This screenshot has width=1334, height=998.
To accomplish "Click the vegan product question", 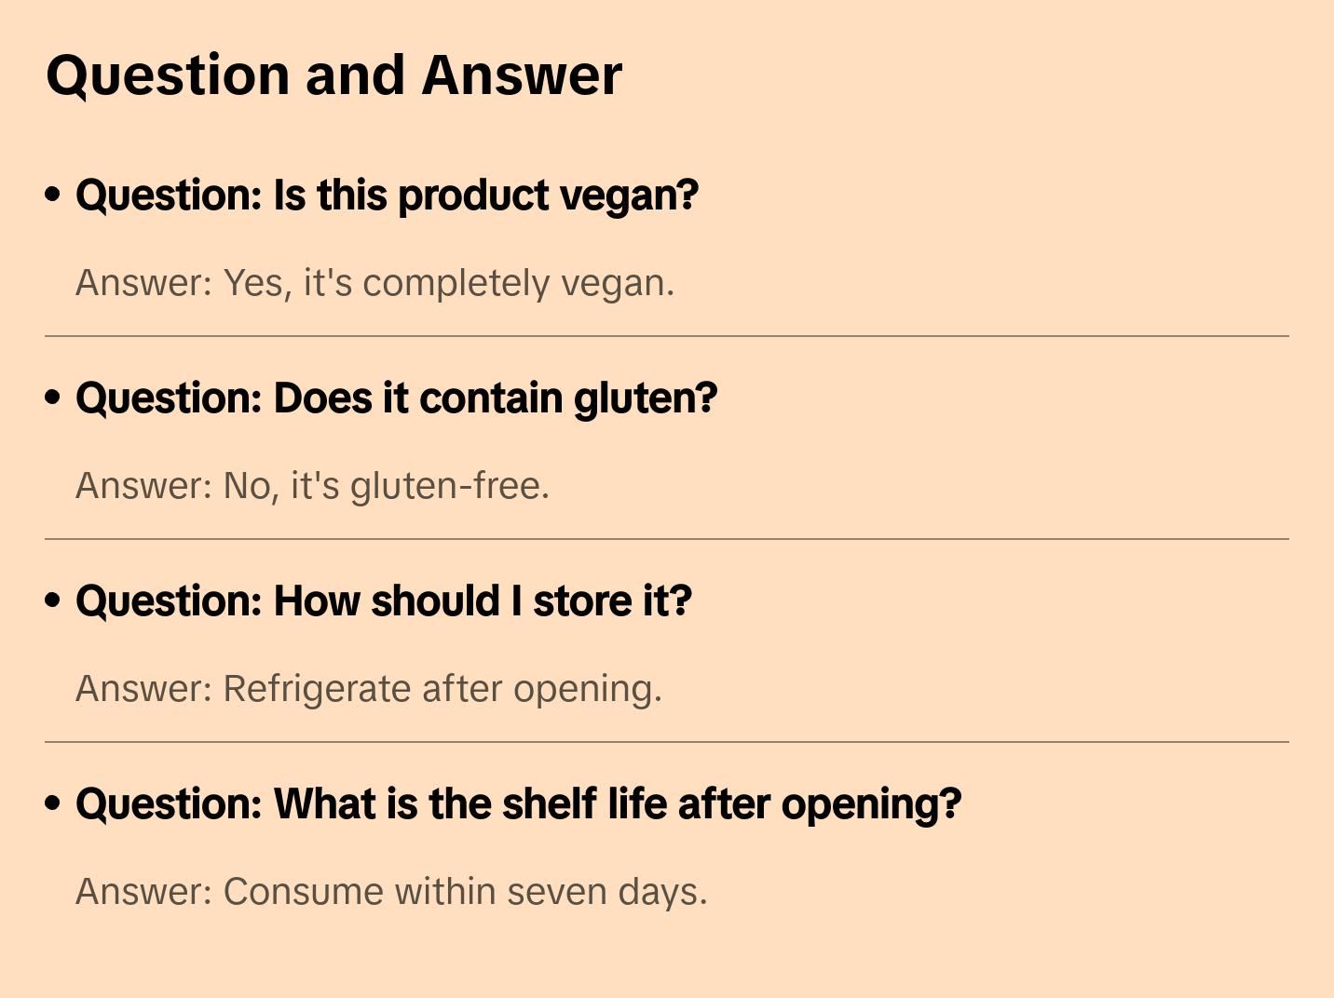I will tap(387, 196).
